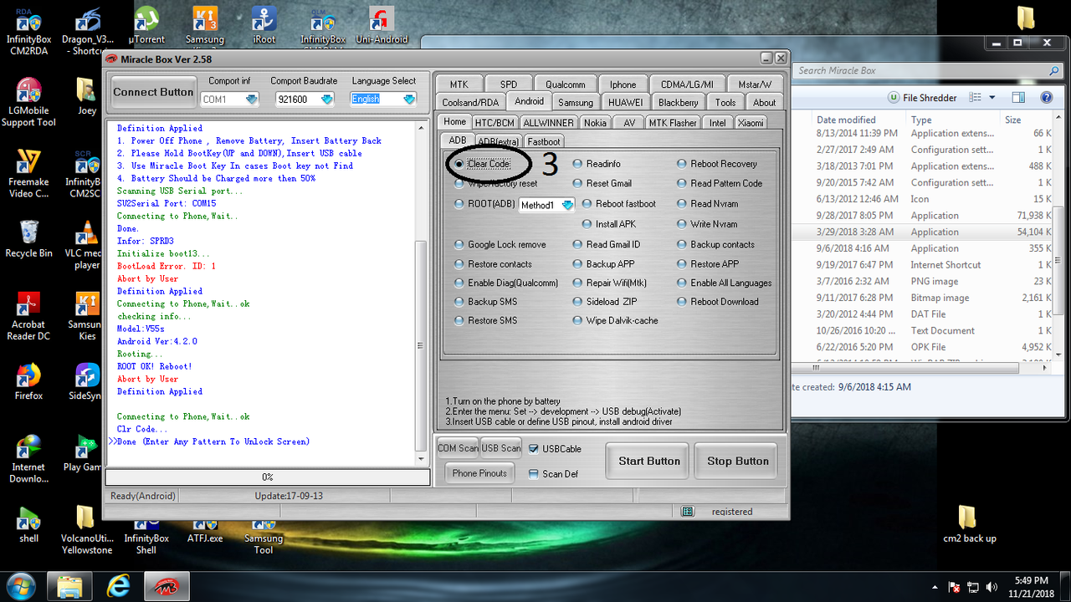Open VolcanoUtility Yellowstone folder
Image resolution: width=1071 pixels, height=602 pixels.
pos(86,530)
